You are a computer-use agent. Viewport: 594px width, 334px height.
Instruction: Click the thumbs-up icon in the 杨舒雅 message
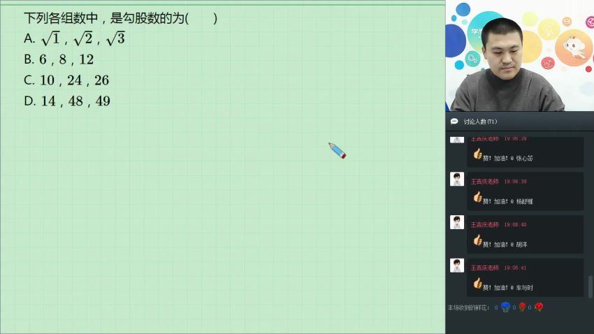[477, 197]
